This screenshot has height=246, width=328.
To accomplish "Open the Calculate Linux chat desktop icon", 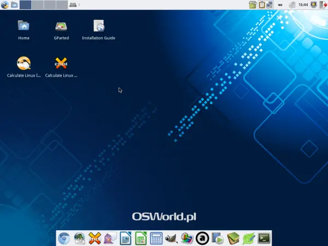I will pyautogui.click(x=61, y=67).
